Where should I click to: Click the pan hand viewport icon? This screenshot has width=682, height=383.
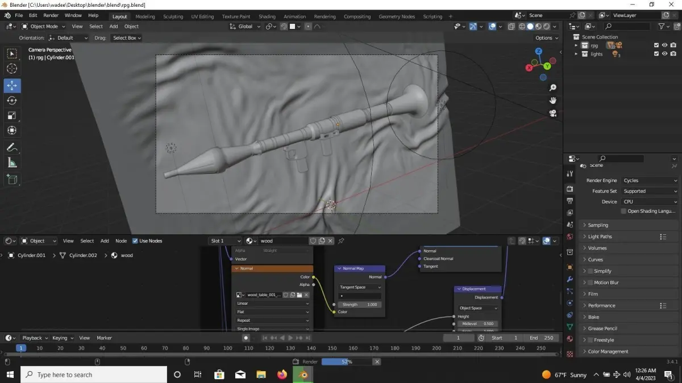(x=552, y=100)
